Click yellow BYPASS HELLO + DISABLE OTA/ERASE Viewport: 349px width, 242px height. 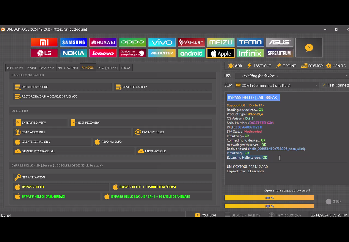pyautogui.click(x=161, y=187)
